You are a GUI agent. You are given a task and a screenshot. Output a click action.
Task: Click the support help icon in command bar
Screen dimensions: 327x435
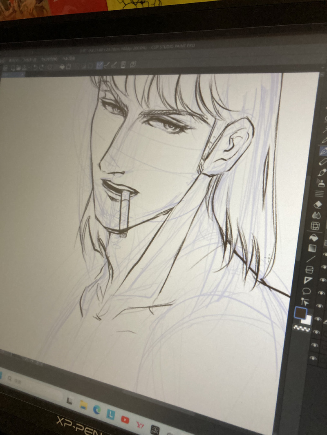[133, 64]
